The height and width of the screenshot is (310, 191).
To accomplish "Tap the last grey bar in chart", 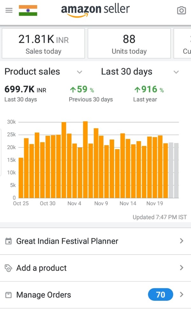I will tap(176, 170).
